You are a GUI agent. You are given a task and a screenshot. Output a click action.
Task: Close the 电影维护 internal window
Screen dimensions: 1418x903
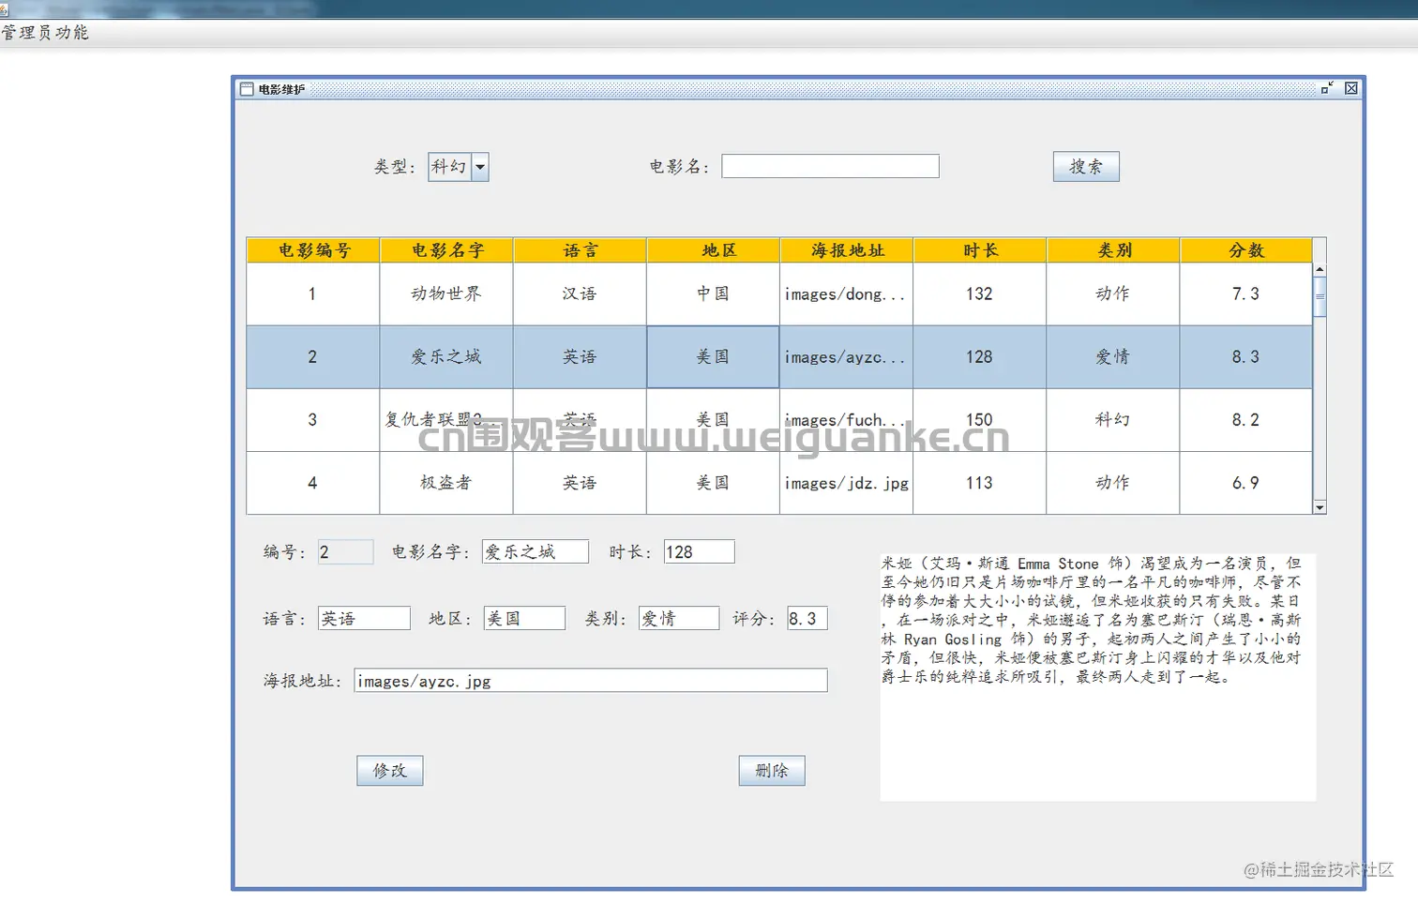[x=1350, y=88]
